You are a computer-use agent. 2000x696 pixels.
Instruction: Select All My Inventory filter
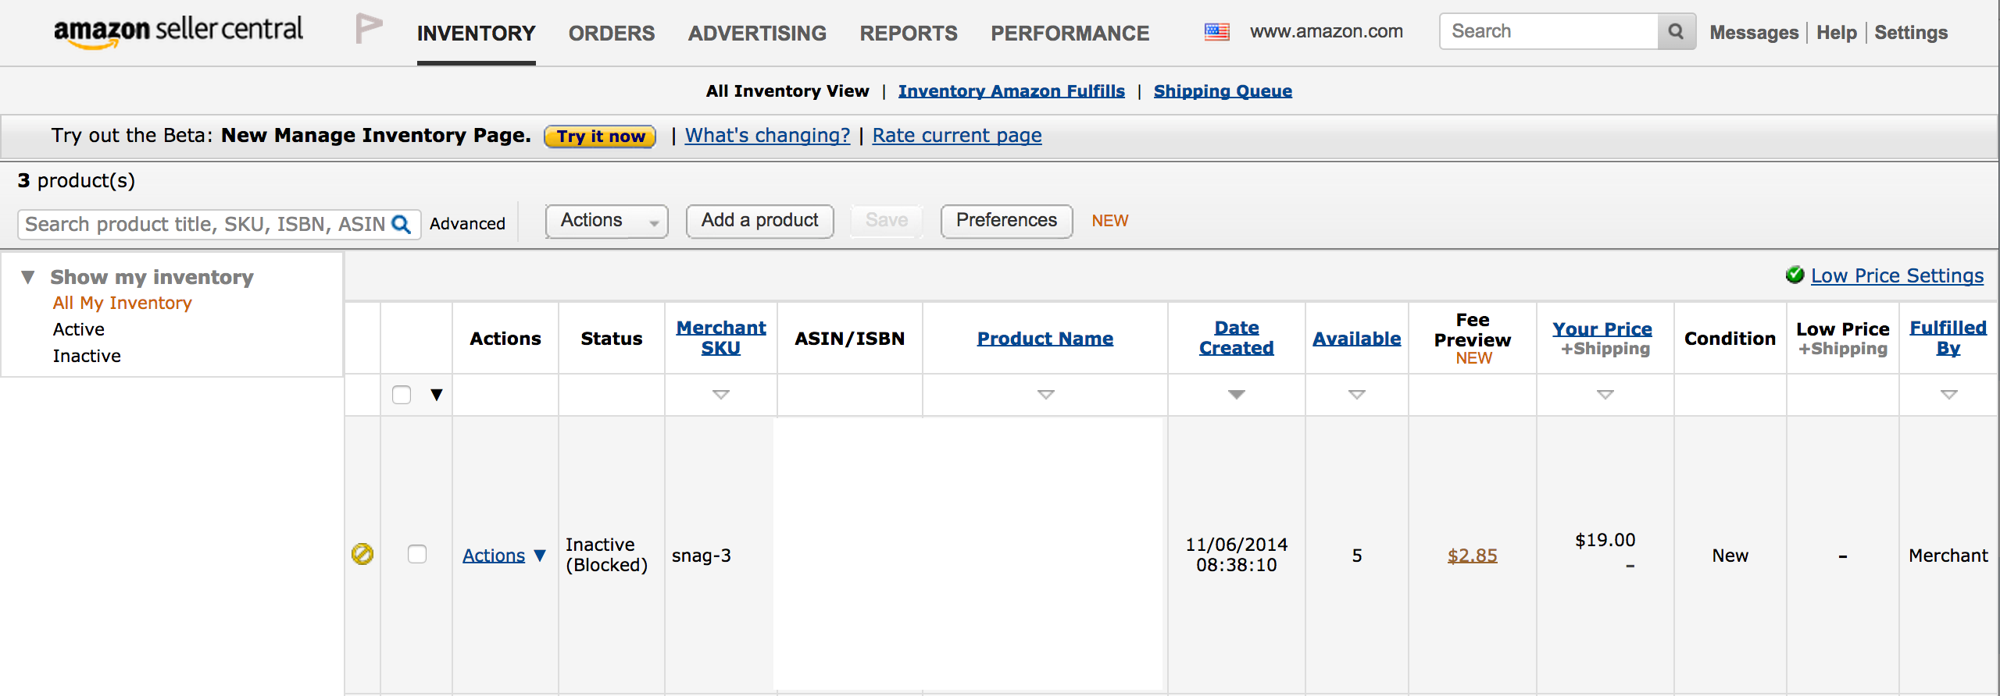(123, 303)
